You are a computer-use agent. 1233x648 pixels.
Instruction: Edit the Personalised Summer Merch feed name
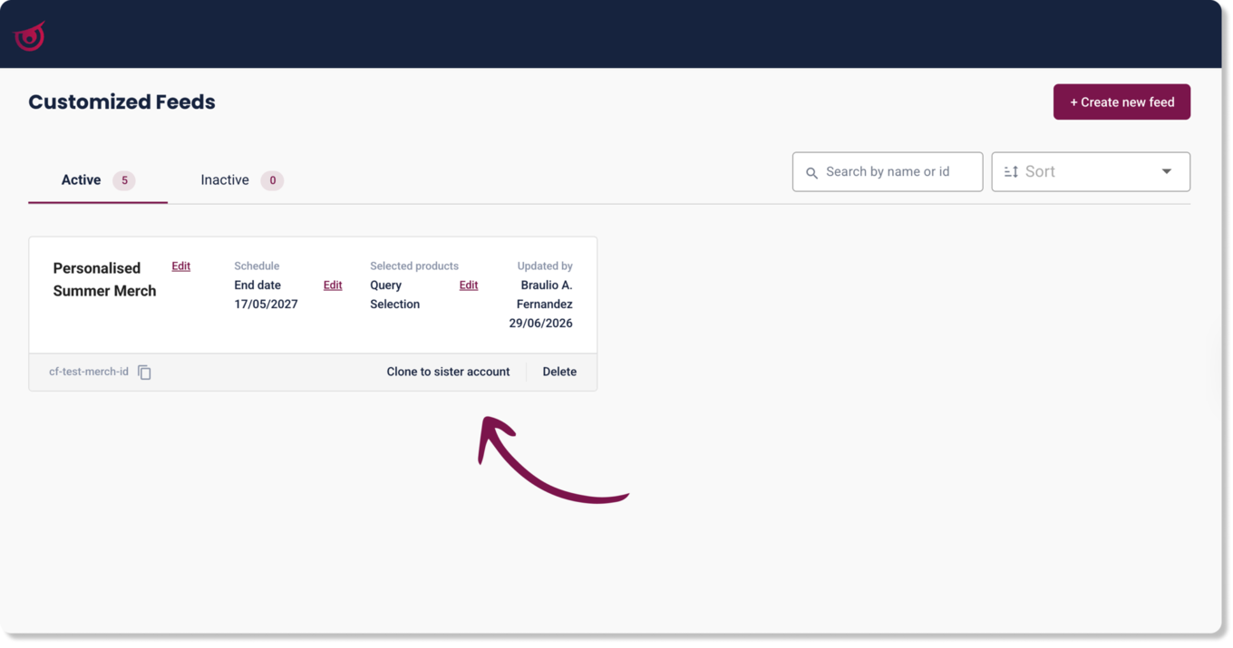(x=181, y=266)
